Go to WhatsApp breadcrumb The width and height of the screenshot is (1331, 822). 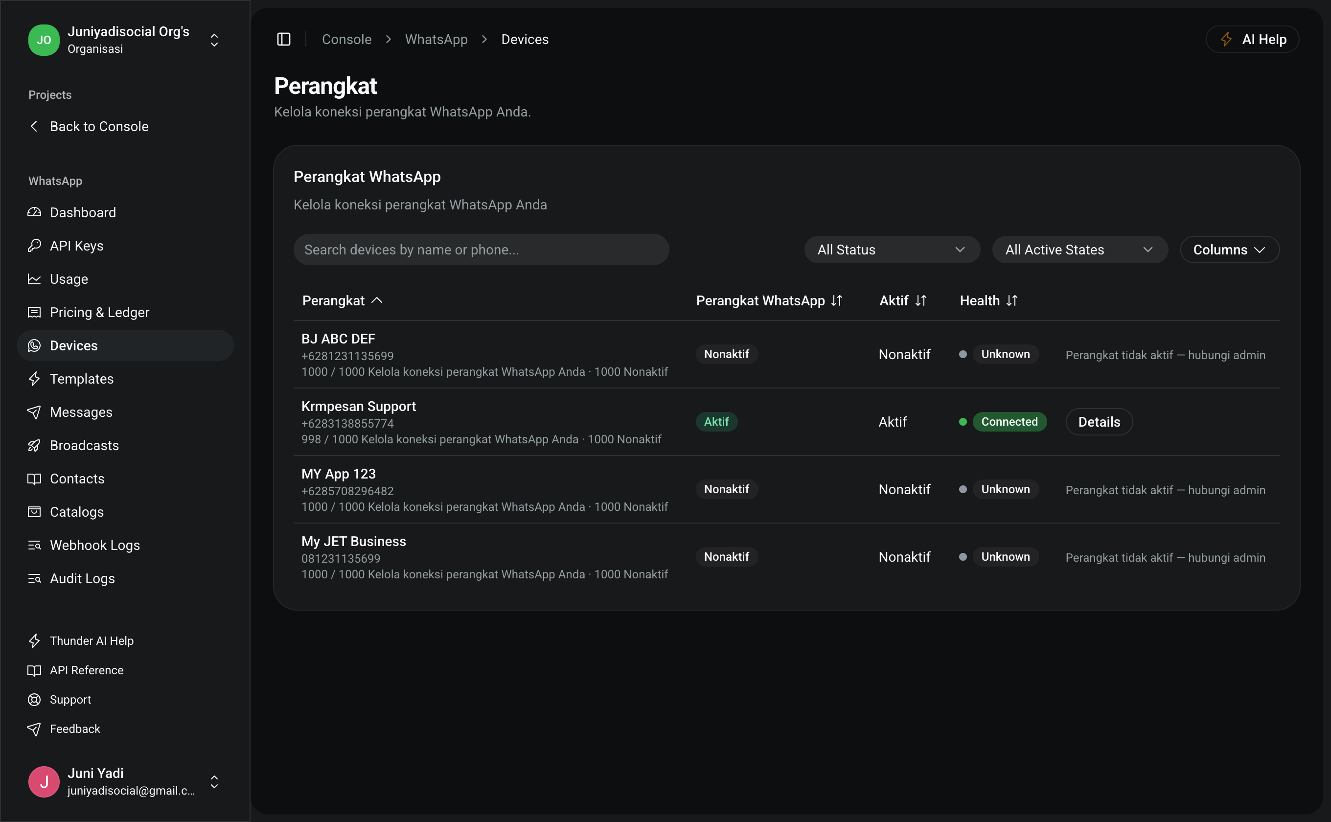click(x=436, y=39)
